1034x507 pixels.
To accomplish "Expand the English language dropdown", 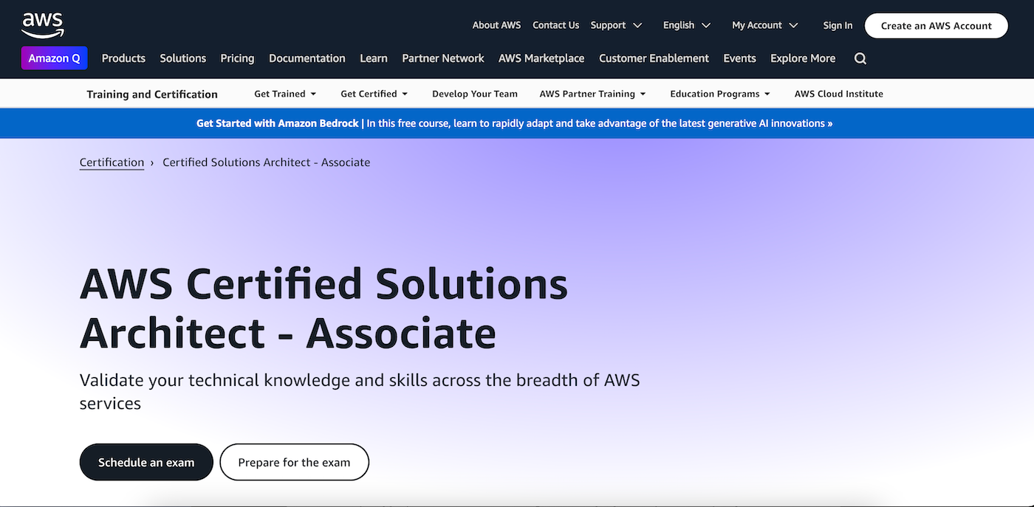I will (x=687, y=25).
